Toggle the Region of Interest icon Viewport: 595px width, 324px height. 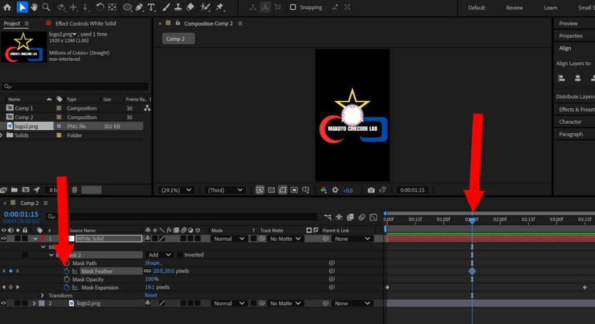pos(294,190)
